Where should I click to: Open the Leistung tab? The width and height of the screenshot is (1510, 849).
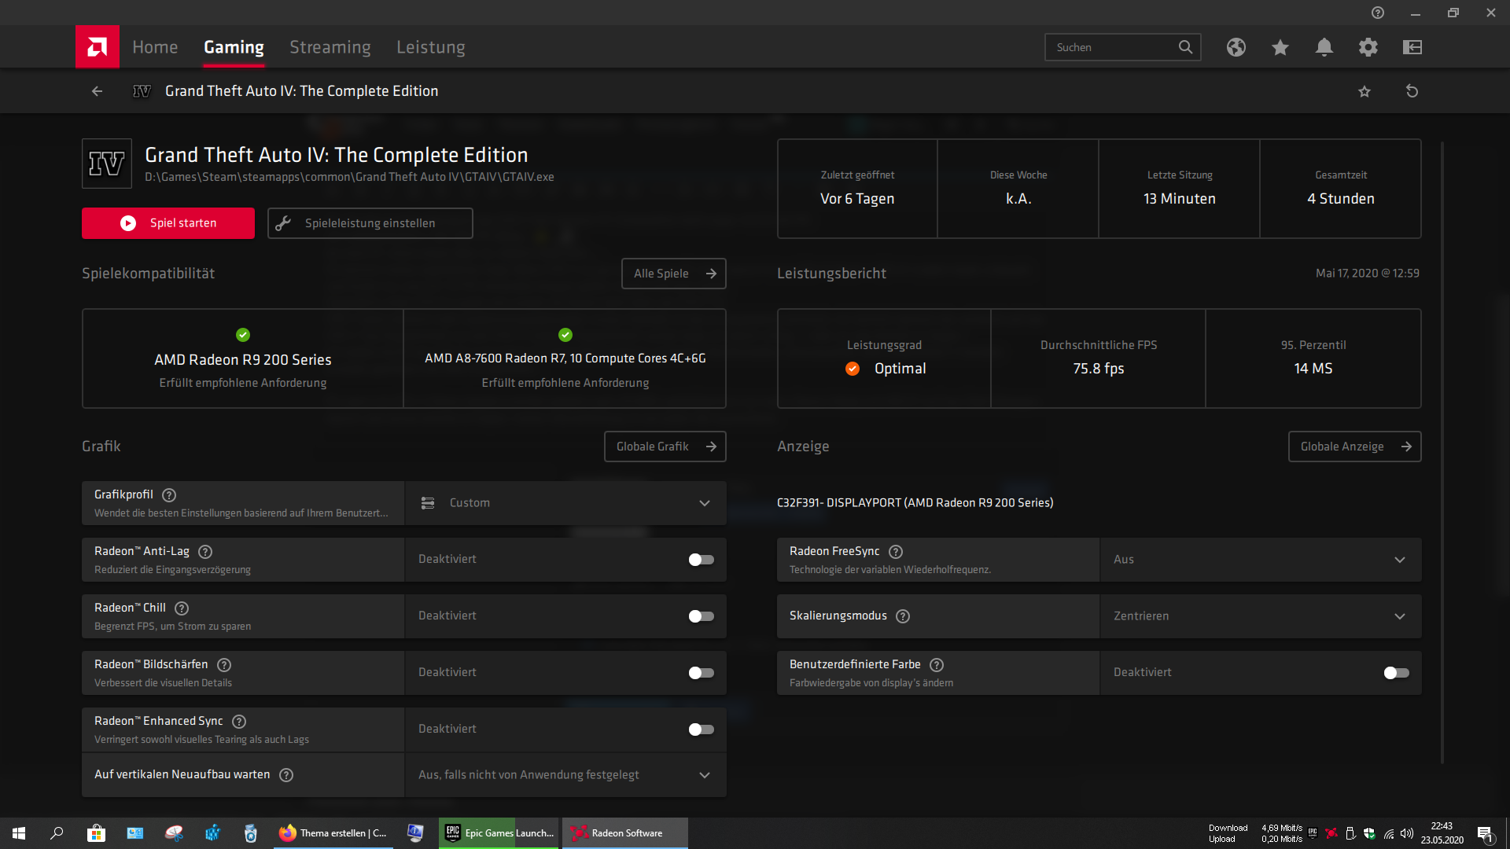point(430,47)
